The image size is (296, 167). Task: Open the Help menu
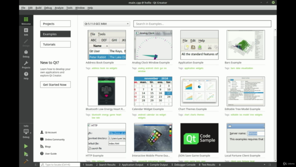point(90,8)
